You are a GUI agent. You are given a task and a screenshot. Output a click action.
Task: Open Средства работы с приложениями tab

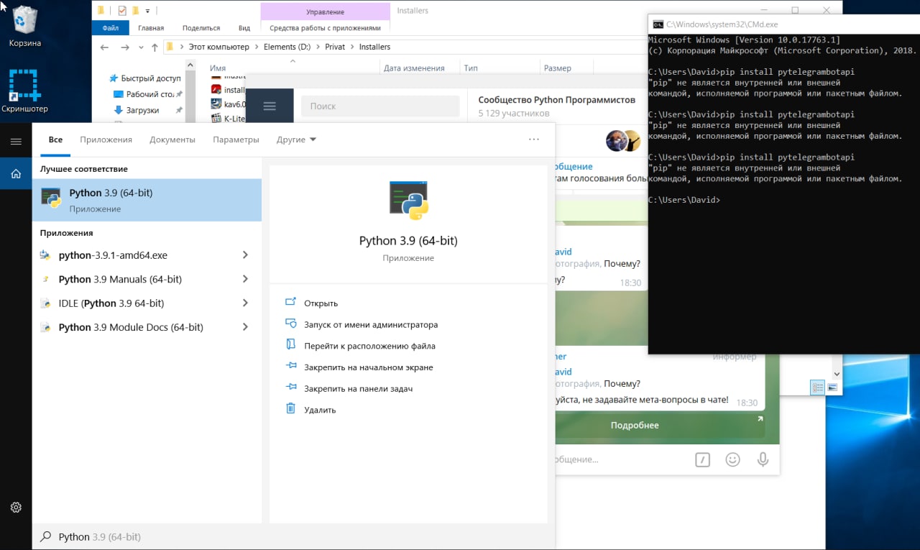coord(325,28)
